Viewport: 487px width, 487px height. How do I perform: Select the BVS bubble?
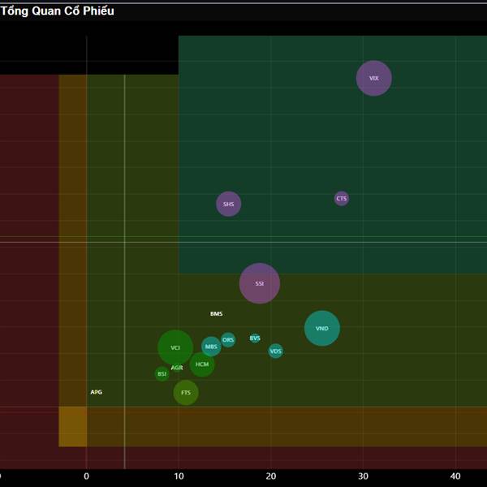pyautogui.click(x=255, y=338)
